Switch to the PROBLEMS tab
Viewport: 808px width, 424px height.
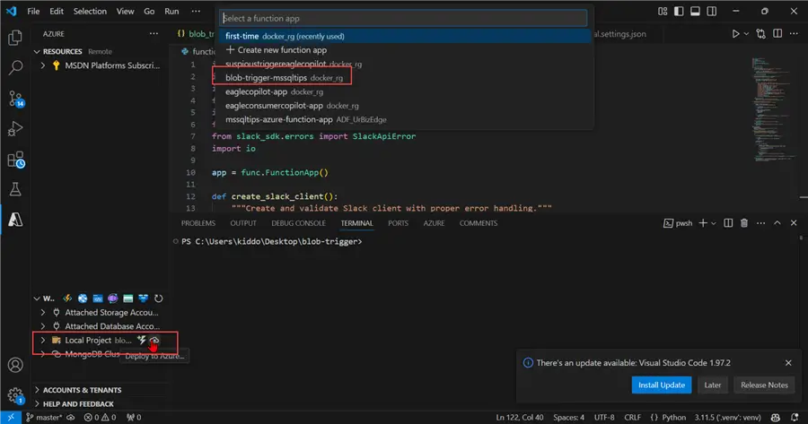(x=198, y=223)
